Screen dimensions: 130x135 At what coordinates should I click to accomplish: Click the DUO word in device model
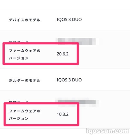pos(77,20)
